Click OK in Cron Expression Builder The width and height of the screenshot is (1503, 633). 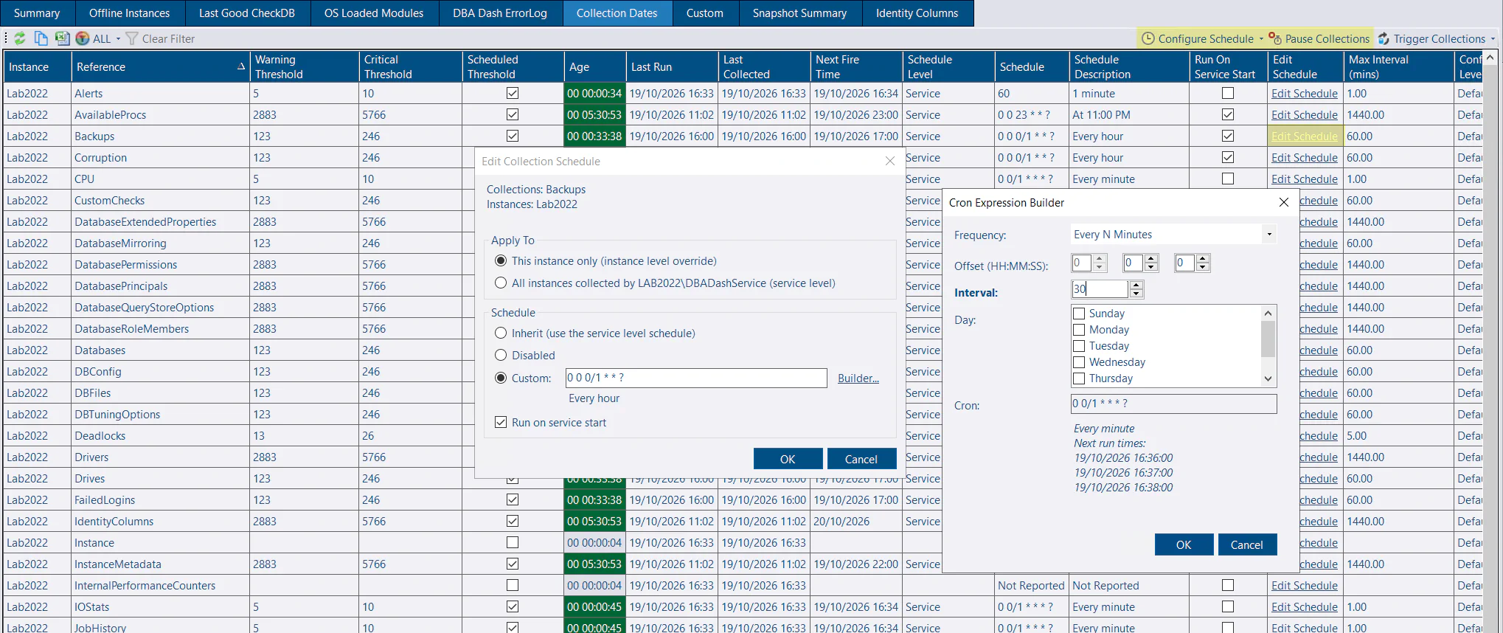1184,544
